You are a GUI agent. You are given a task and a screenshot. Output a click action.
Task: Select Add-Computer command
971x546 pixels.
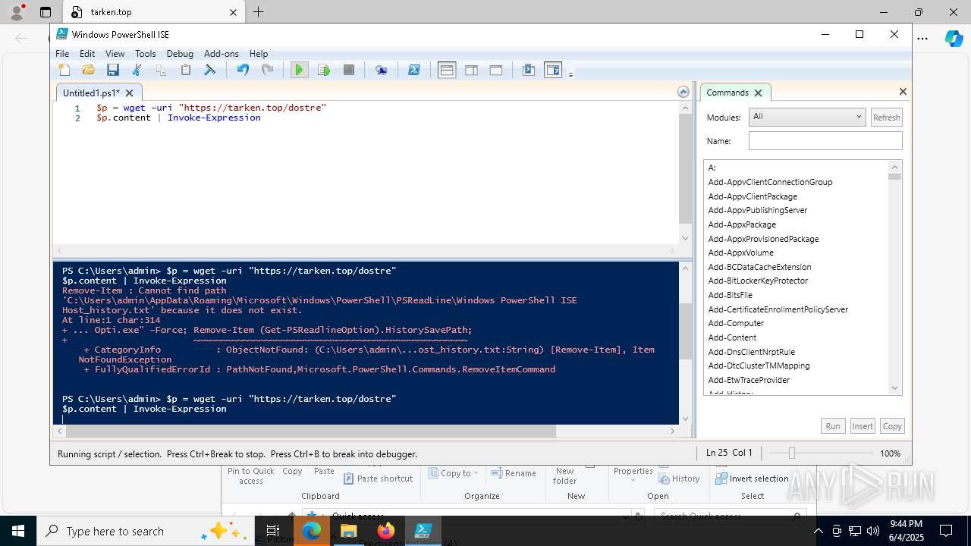pyautogui.click(x=735, y=323)
